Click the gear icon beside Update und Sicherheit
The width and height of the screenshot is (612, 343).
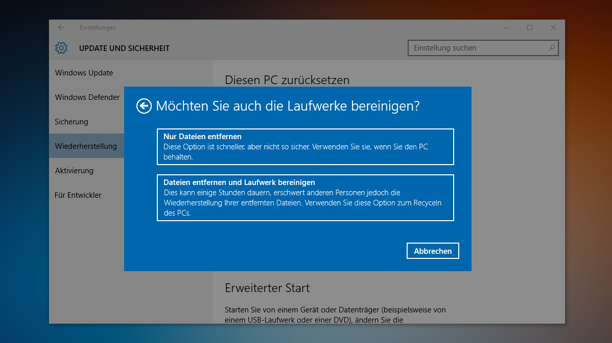coord(61,48)
